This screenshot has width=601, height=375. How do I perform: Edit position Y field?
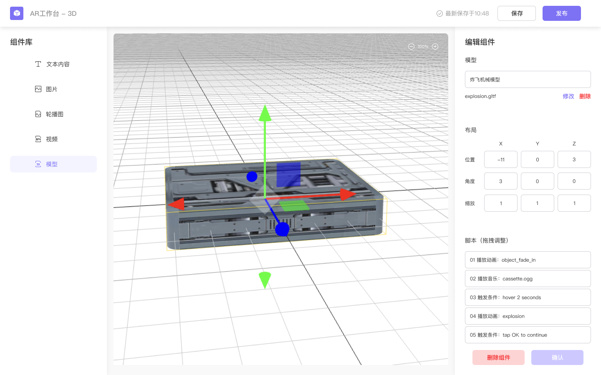(538, 159)
